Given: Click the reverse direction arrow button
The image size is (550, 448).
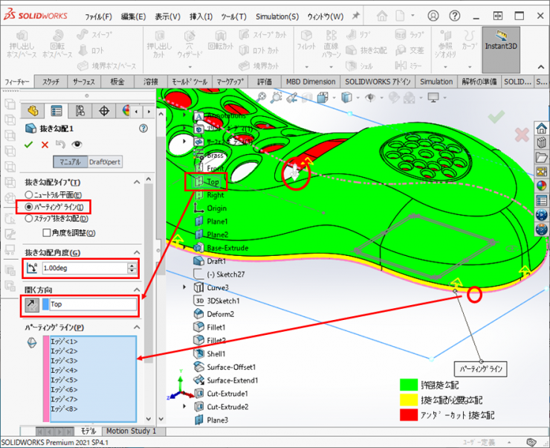Looking at the screenshot, I should (31, 304).
